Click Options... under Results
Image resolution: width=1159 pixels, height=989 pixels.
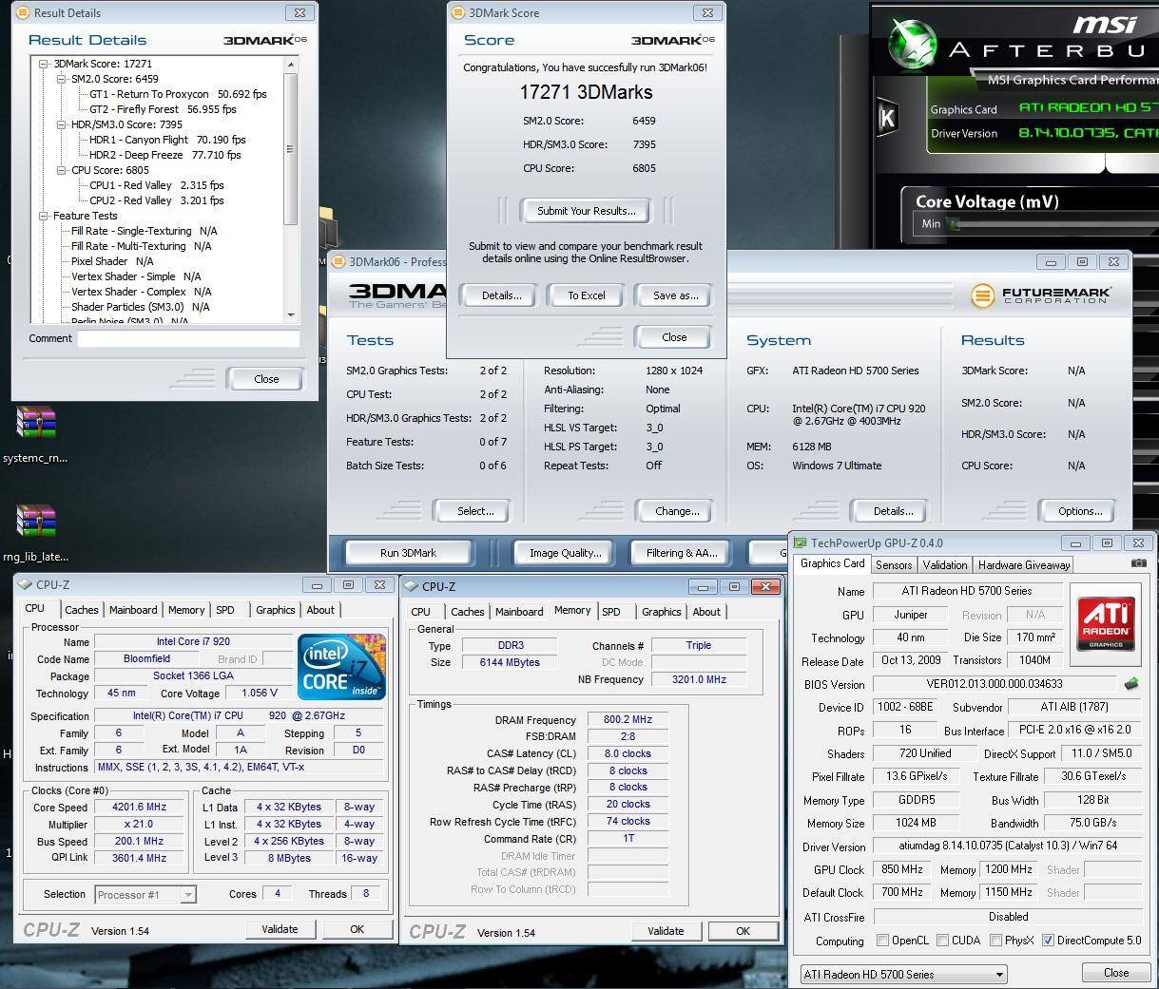point(1080,510)
